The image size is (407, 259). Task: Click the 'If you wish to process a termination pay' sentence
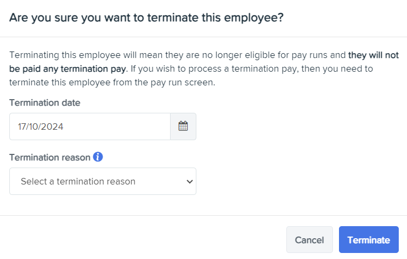click(x=252, y=69)
